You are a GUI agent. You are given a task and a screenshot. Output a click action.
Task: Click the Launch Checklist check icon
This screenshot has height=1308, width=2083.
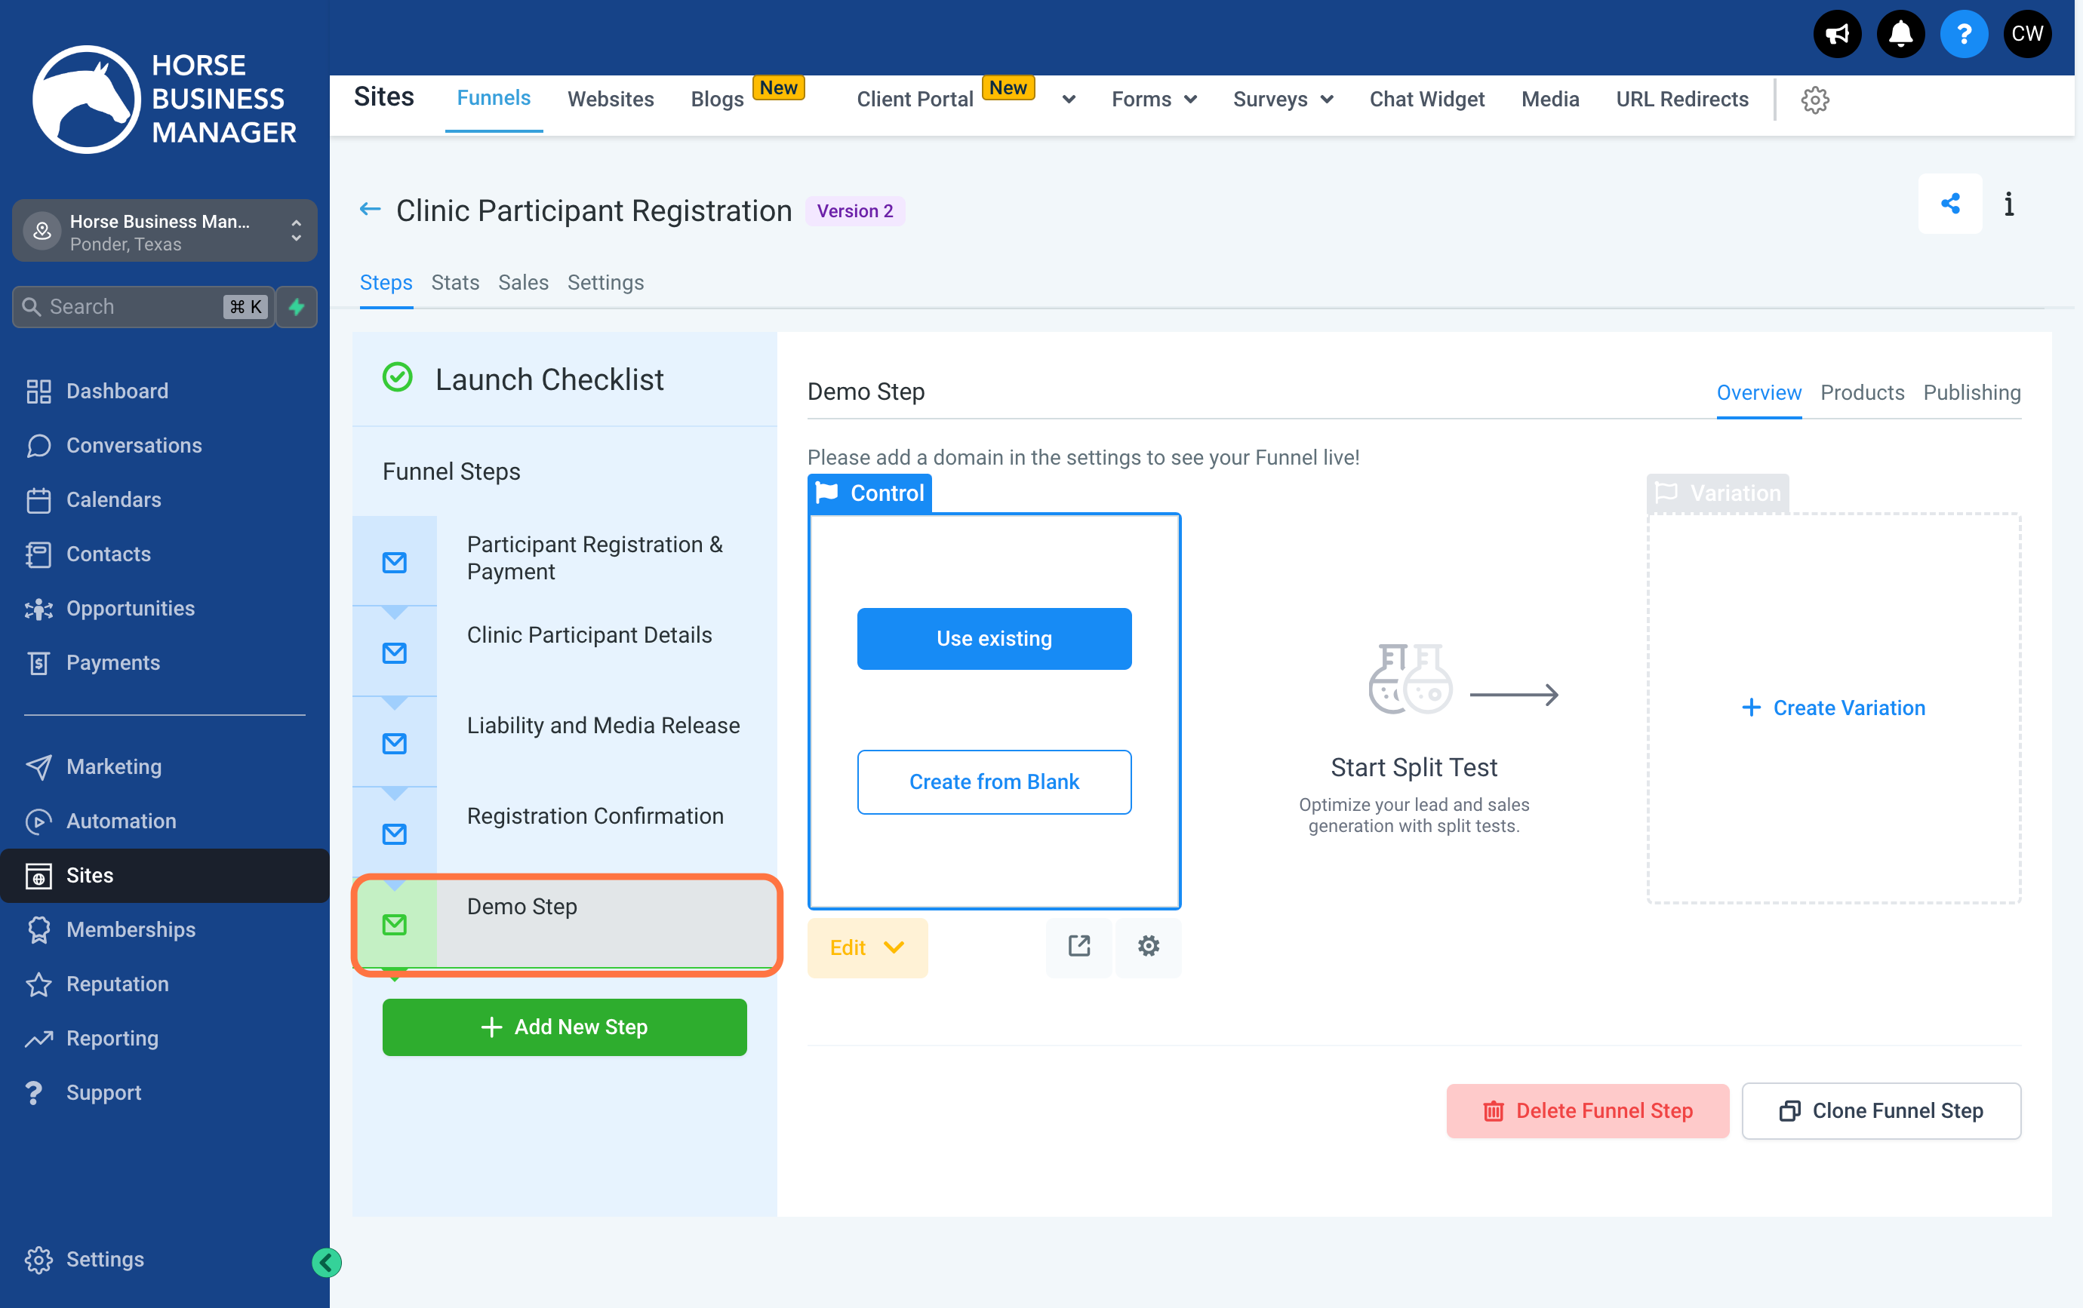pyautogui.click(x=397, y=378)
